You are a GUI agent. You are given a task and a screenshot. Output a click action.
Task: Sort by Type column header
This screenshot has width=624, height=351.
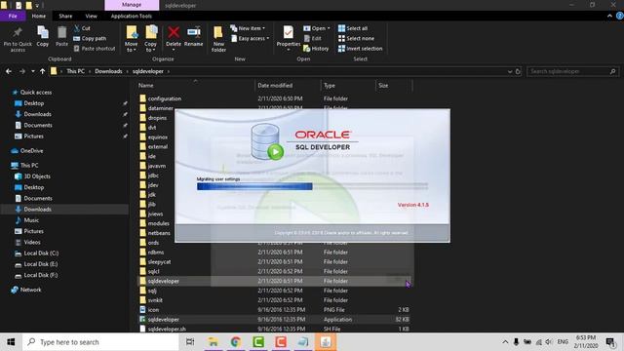click(330, 85)
